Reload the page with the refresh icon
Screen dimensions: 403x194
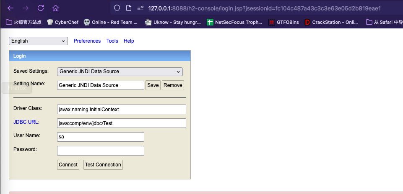pos(41,8)
